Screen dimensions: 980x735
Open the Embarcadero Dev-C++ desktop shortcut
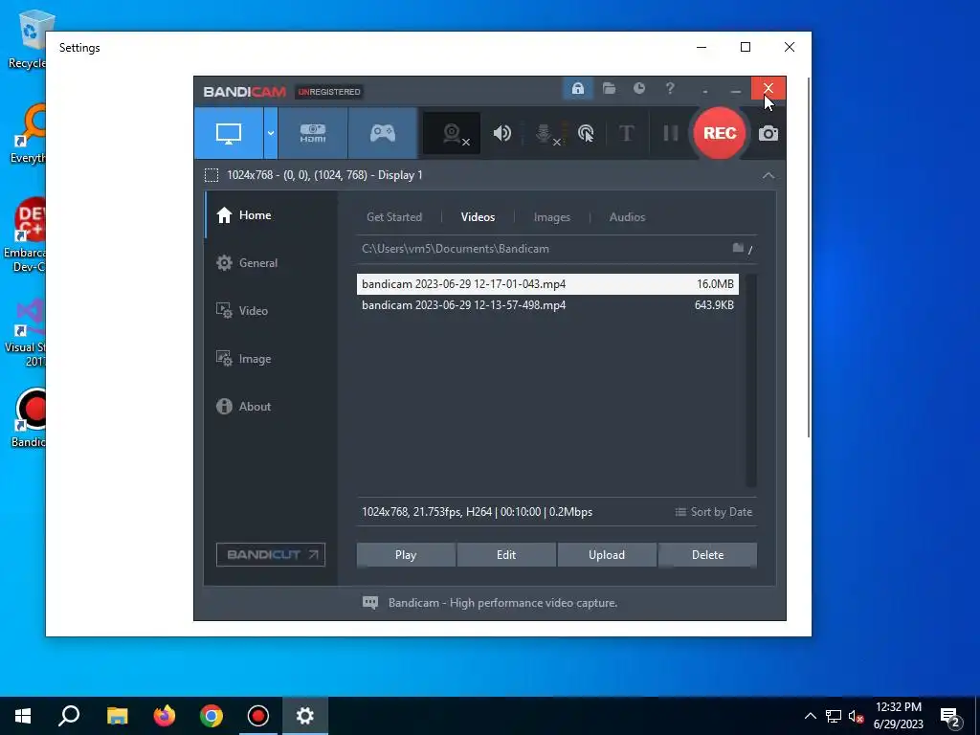25,235
